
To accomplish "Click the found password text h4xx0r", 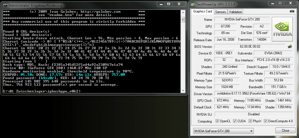I will (47, 78).
